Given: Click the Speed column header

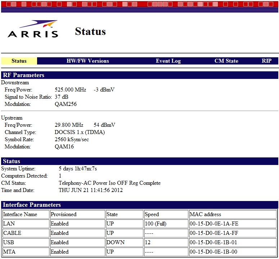Looking at the screenshot, I should point(166,214).
